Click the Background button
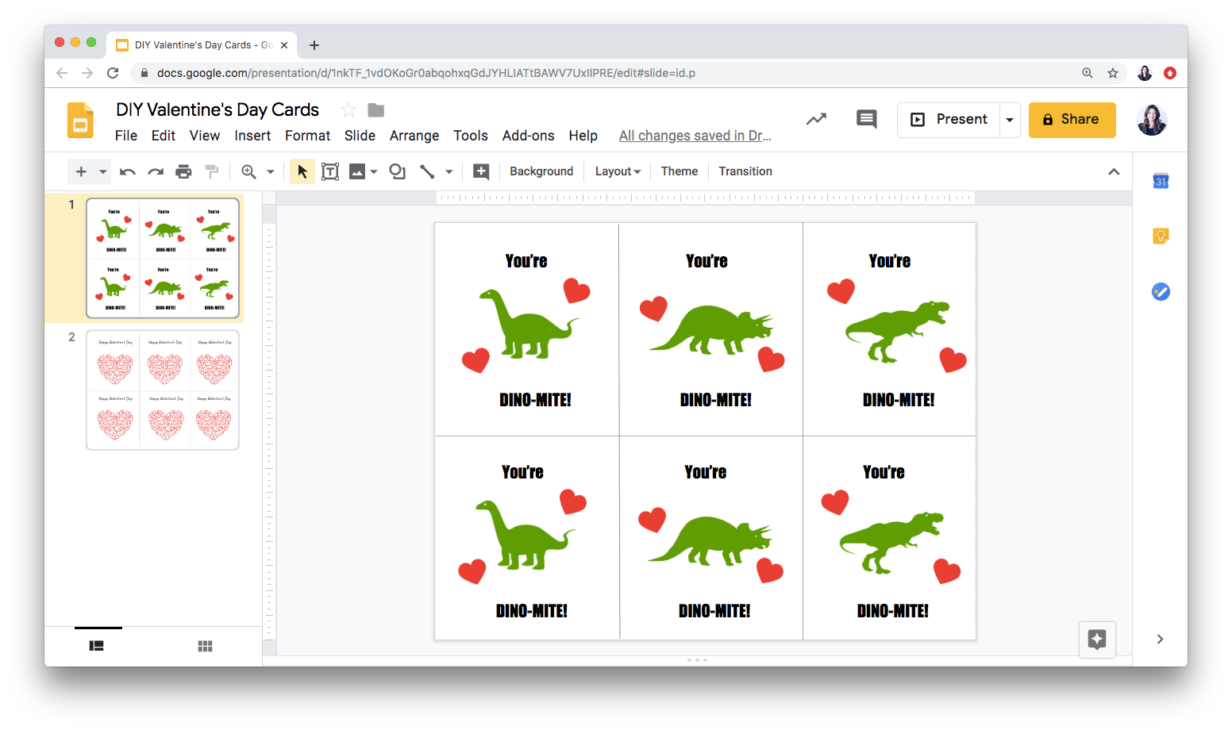This screenshot has height=730, width=1232. coord(541,171)
